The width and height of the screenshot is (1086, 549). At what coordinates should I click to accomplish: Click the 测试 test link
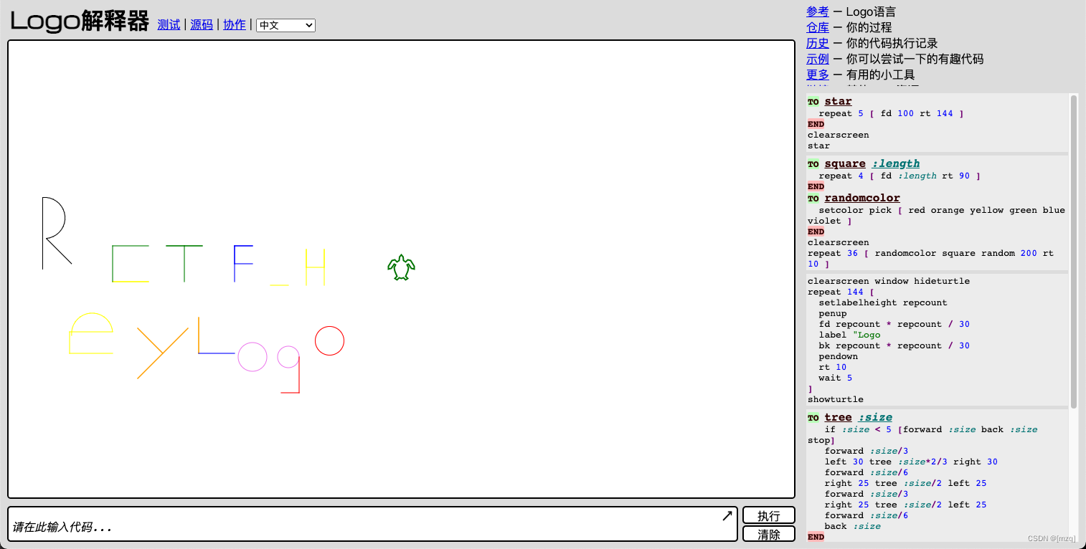point(169,24)
